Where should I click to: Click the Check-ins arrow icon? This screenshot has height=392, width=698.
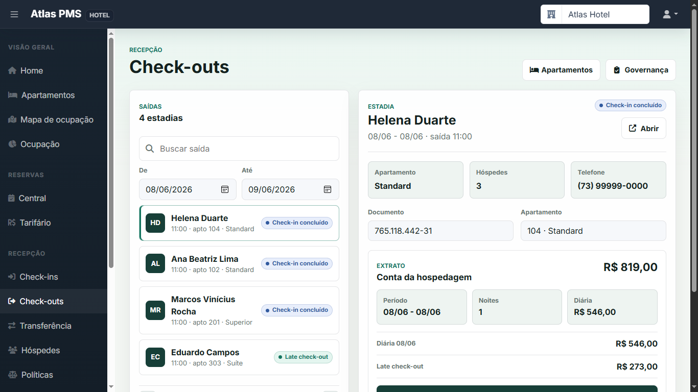click(12, 277)
